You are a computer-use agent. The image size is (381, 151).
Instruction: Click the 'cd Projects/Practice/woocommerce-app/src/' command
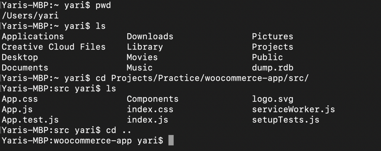point(202,78)
